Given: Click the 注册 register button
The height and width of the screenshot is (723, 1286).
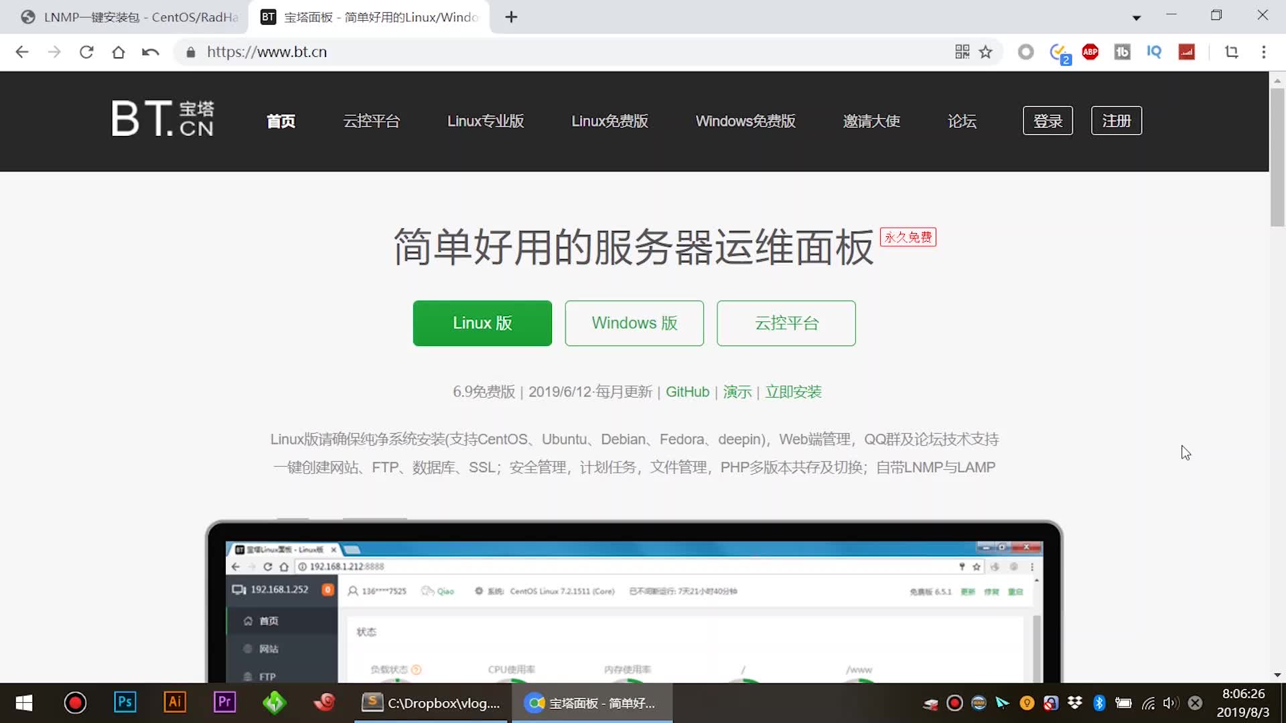Looking at the screenshot, I should [1117, 120].
